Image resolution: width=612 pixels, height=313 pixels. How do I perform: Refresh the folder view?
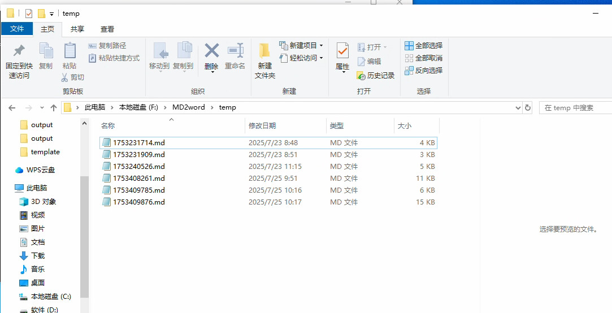click(528, 108)
